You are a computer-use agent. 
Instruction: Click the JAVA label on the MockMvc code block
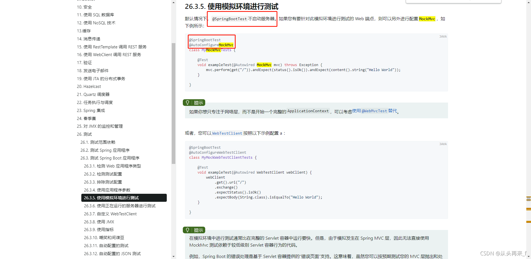coord(443,36)
